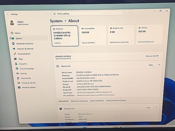Click the Processor chip icon
Screen dimensions: 175x131
(54, 29)
